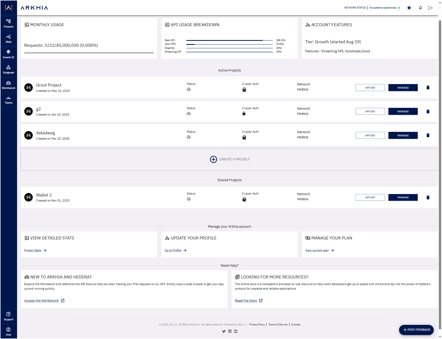
Task: Manage the g2 project
Action: (403, 111)
